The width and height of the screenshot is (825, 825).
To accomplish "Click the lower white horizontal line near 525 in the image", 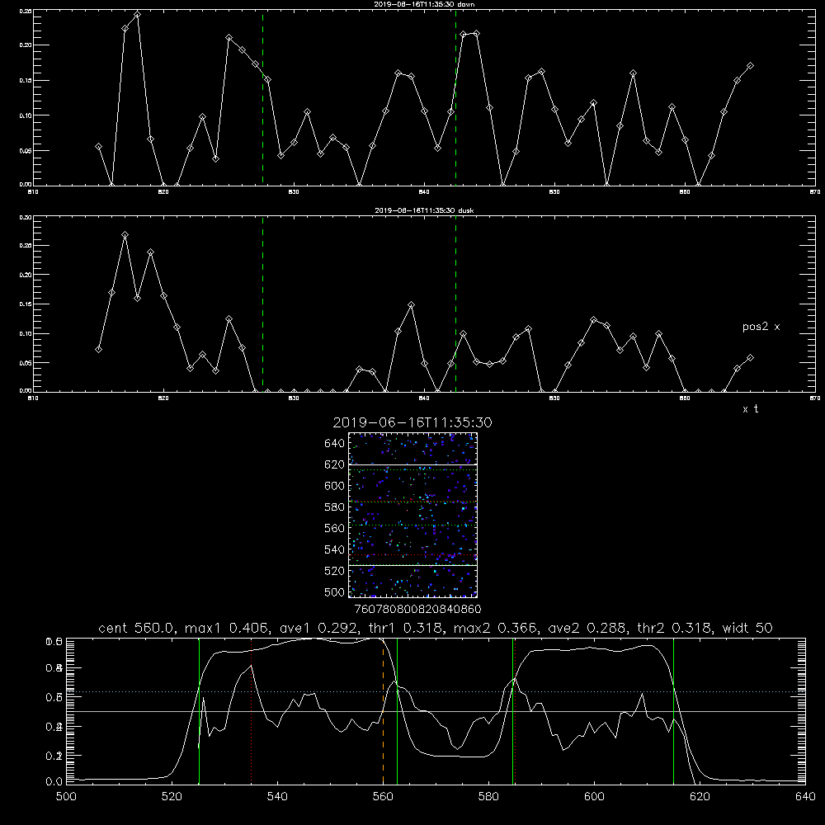I will tap(412, 565).
